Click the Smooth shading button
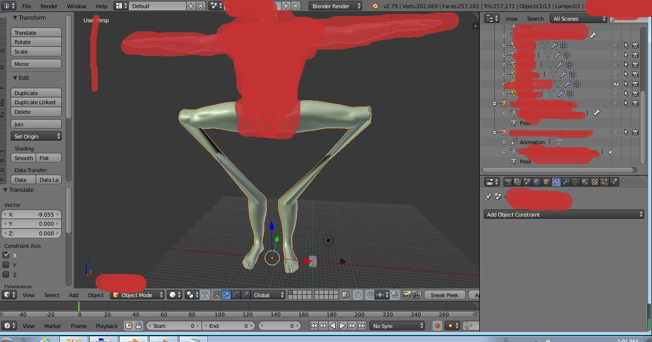The width and height of the screenshot is (652, 342). click(24, 158)
